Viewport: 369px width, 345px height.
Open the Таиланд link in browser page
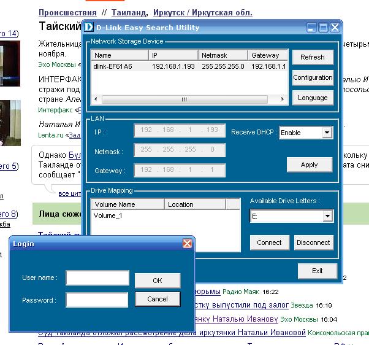coord(129,12)
